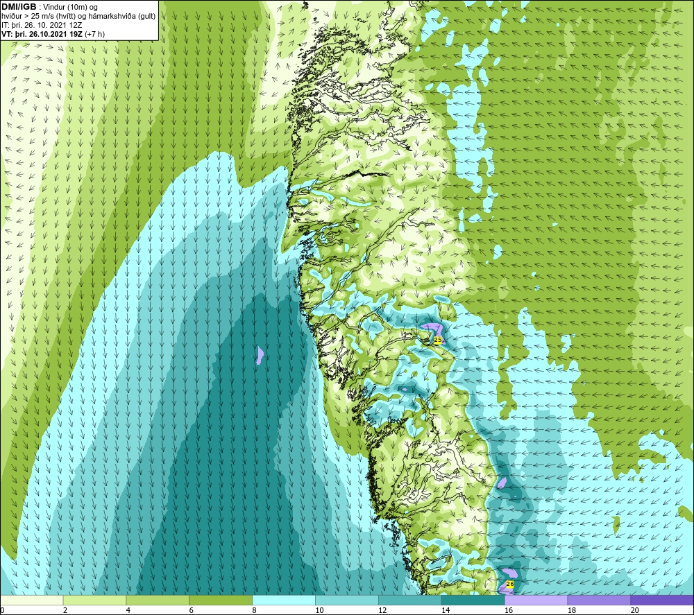Click the legend scale label 10
The width and height of the screenshot is (694, 615).
319,610
